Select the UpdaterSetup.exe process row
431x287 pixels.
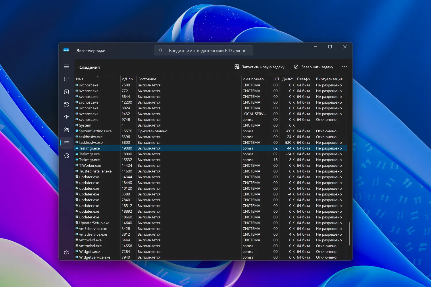tap(94, 223)
